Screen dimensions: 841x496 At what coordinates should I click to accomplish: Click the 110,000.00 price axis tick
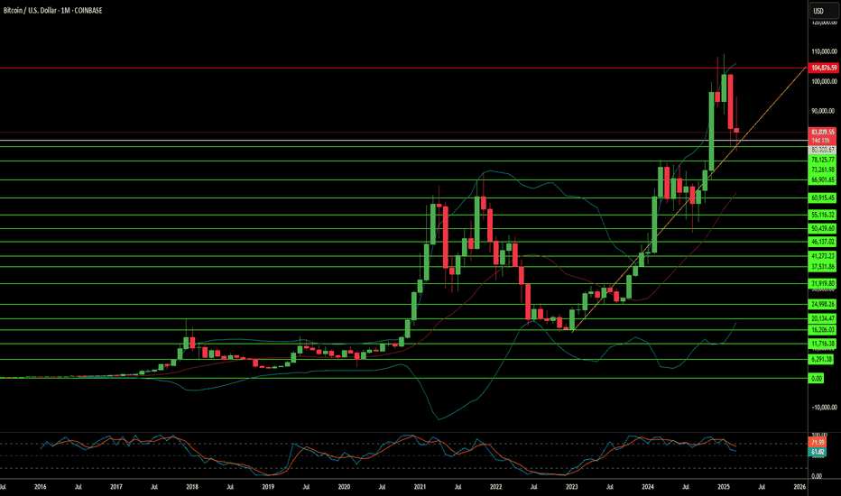click(825, 51)
